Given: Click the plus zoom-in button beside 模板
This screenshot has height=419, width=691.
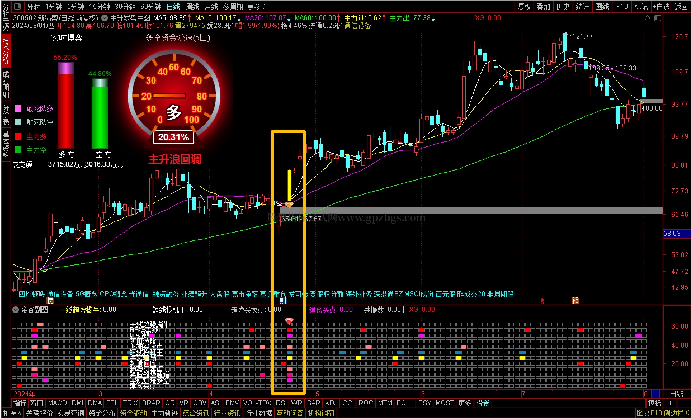Looking at the screenshot, I should pyautogui.click(x=670, y=403).
